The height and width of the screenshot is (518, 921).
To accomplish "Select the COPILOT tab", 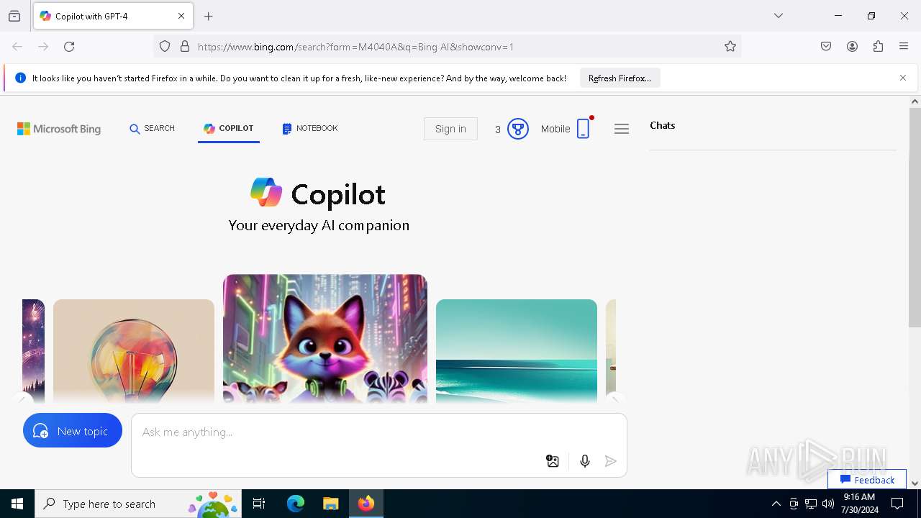I will [229, 128].
